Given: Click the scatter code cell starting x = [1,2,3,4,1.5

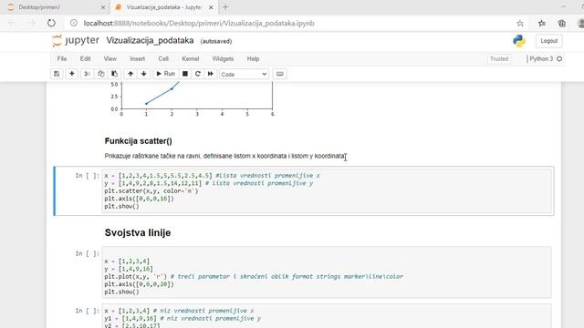Looking at the screenshot, I should (x=327, y=190).
